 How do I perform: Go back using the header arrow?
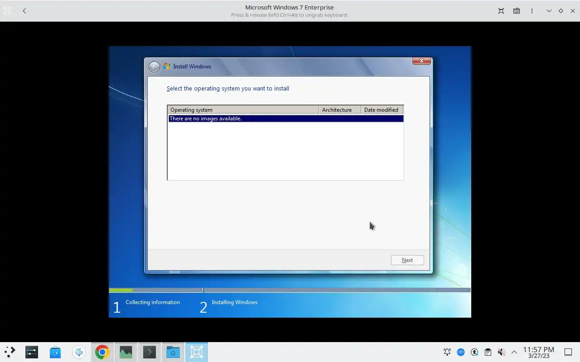pyautogui.click(x=24, y=11)
